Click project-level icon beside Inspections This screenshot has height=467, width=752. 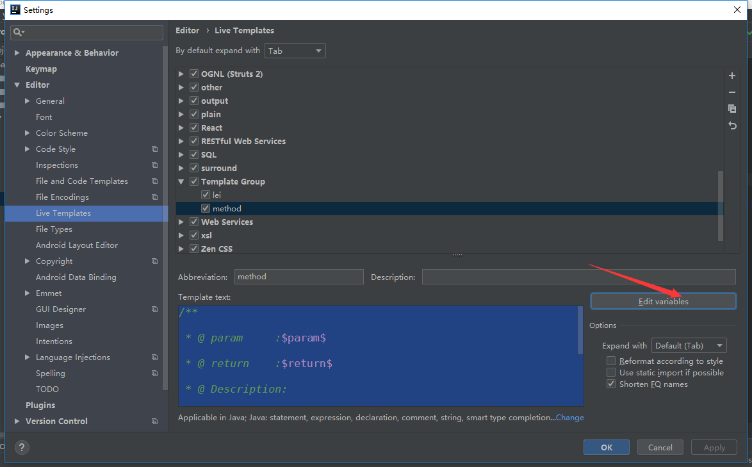pos(154,165)
